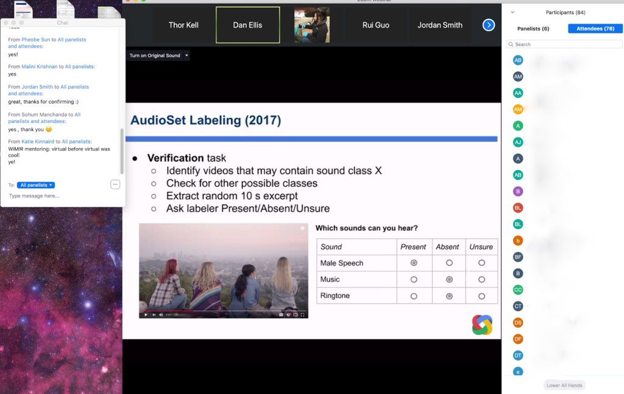
Task: Click the next-track icon in slide video
Action: [x=154, y=314]
